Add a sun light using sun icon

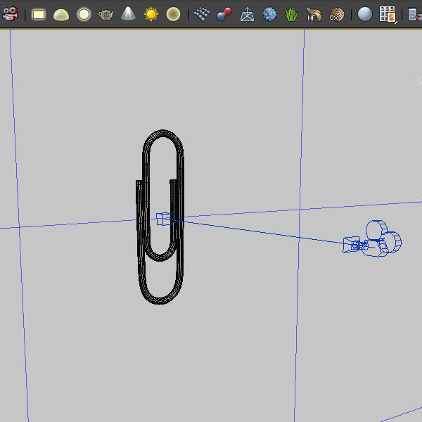[x=151, y=14]
